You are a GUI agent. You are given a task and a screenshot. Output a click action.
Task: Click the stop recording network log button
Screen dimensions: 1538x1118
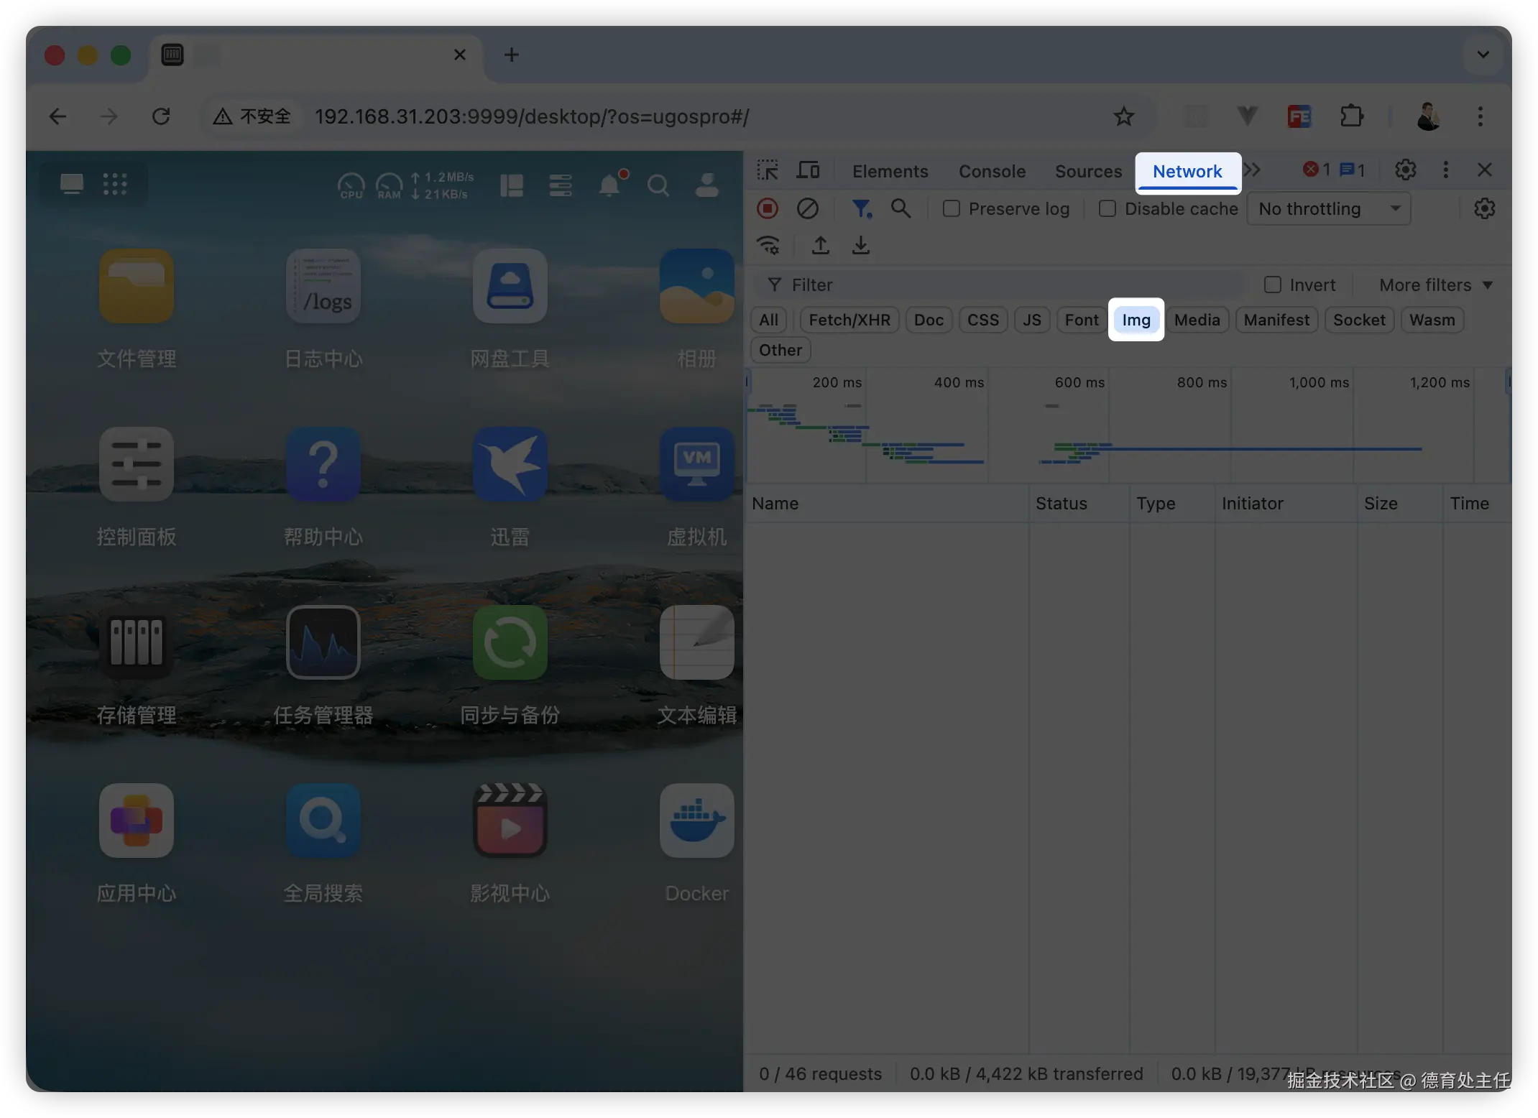pyautogui.click(x=768, y=208)
